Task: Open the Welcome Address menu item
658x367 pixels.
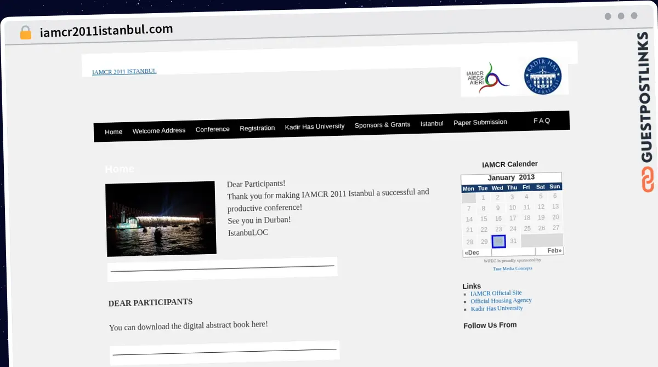Action: click(x=159, y=130)
